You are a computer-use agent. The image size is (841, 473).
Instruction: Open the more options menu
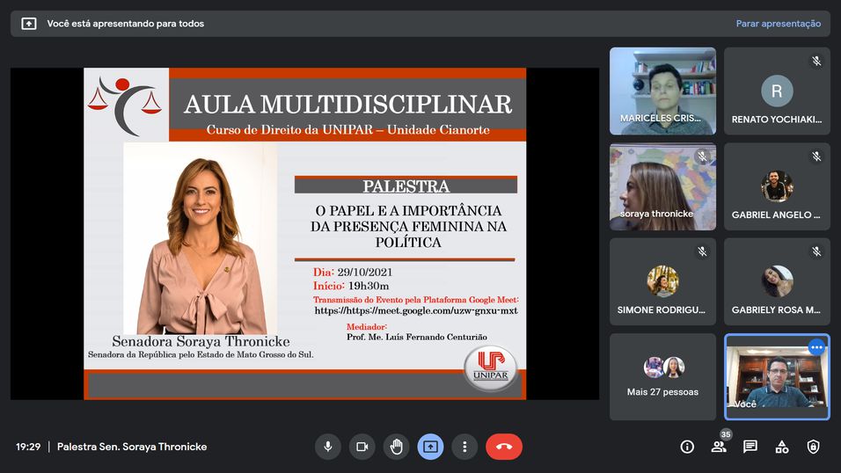point(464,447)
